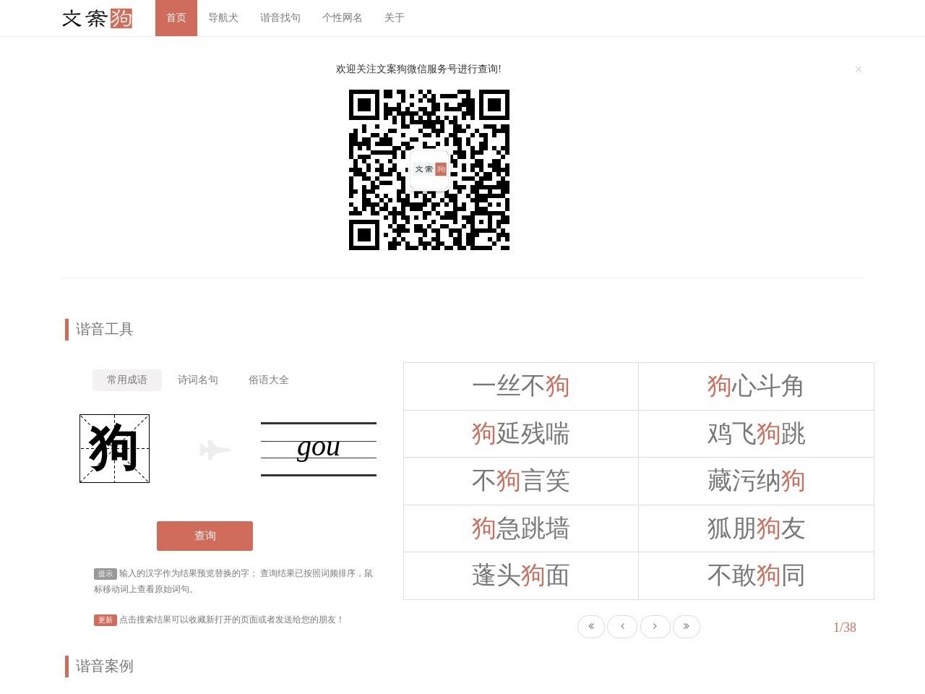Open the 狐朋狗友 result phrase
The height and width of the screenshot is (694, 925).
click(x=756, y=528)
